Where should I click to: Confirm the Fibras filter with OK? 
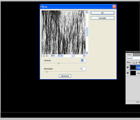click(102, 13)
